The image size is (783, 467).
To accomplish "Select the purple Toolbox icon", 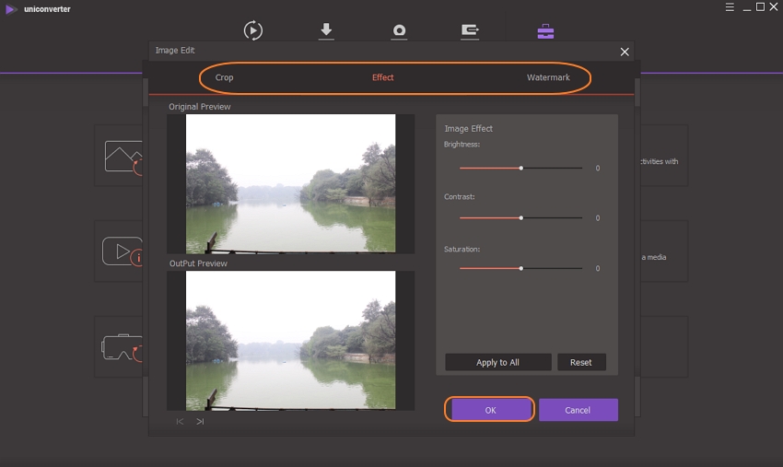I will click(545, 30).
